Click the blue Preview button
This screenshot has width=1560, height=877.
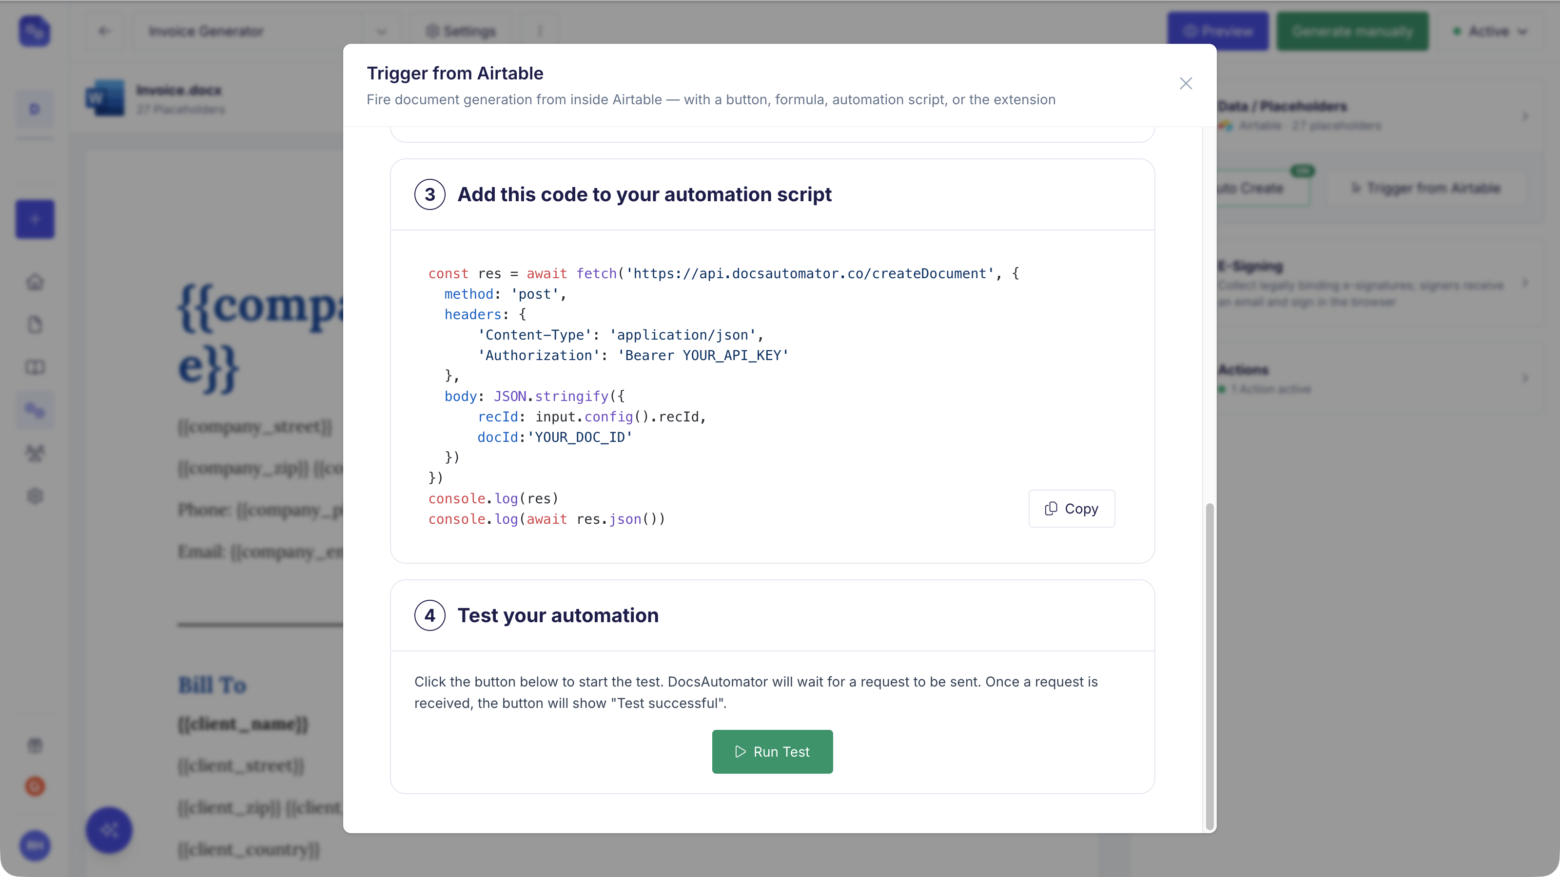coord(1217,31)
